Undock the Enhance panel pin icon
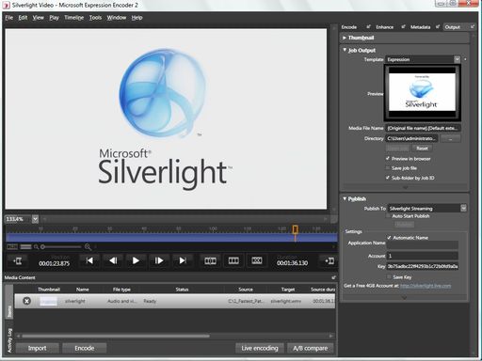 click(403, 27)
